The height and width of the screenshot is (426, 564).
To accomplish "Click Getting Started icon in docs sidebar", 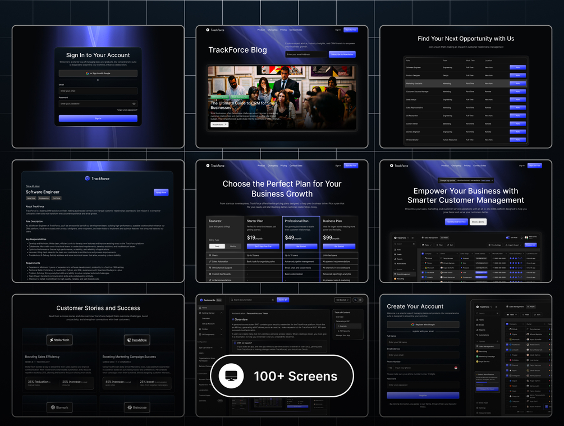I will tap(200, 313).
